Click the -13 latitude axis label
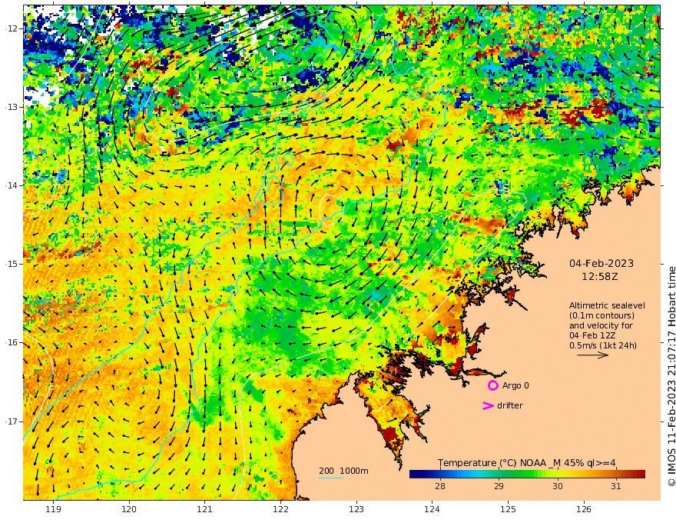The height and width of the screenshot is (523, 676). tap(11, 107)
